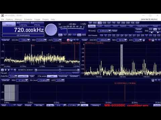Click the small icon right of the demodulator AVG dropdown
Viewport: 161px width, 120px height.
coord(144,40)
